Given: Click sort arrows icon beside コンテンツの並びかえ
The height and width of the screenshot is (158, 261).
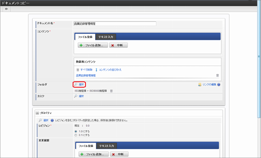Looking at the screenshot, I should pyautogui.click(x=96, y=70).
